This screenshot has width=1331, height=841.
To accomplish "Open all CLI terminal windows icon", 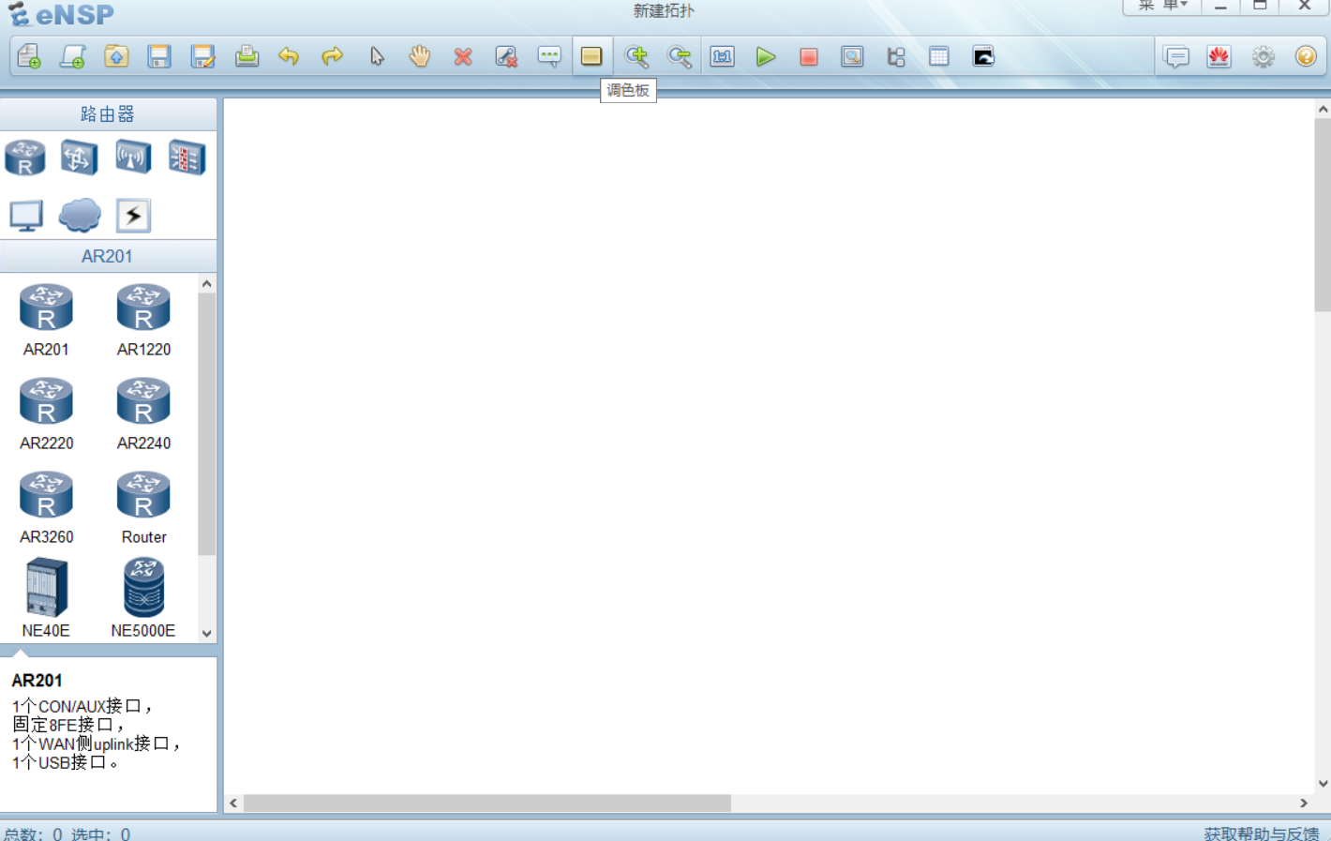I will click(983, 56).
